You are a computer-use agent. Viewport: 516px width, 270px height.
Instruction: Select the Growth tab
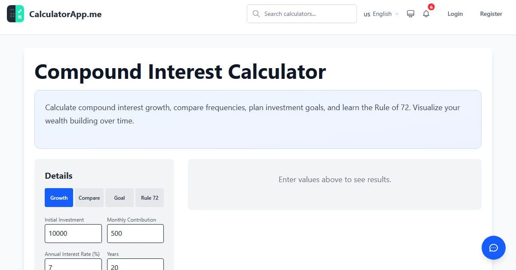(58, 198)
